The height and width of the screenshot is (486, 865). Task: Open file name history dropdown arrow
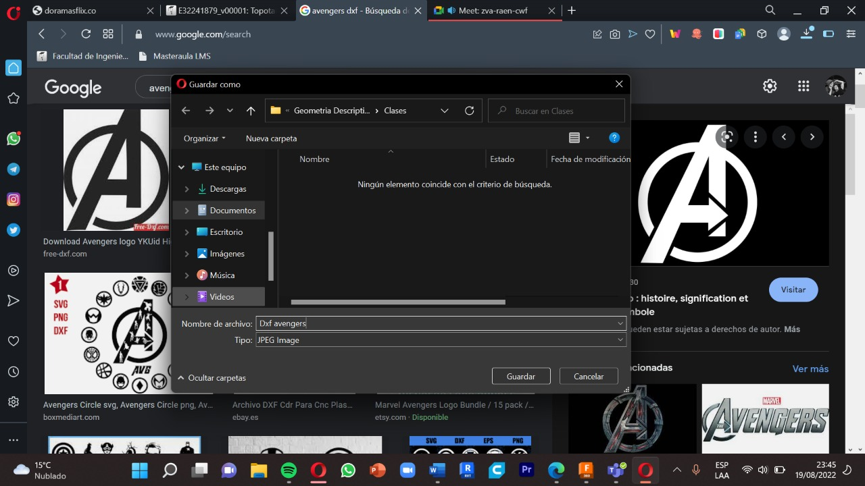coord(620,323)
